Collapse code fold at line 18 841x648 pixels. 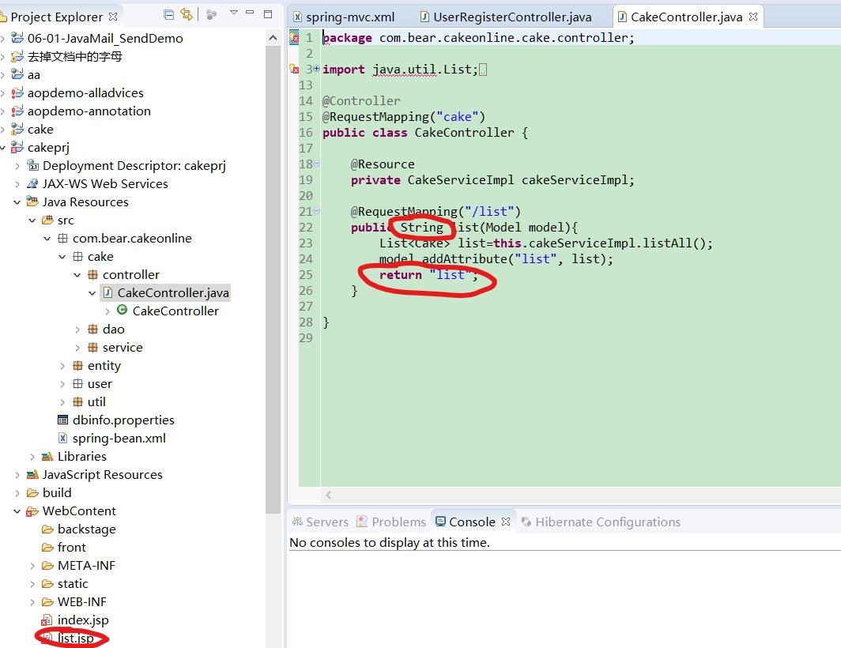click(x=316, y=163)
